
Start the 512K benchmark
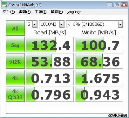(x=15, y=61)
